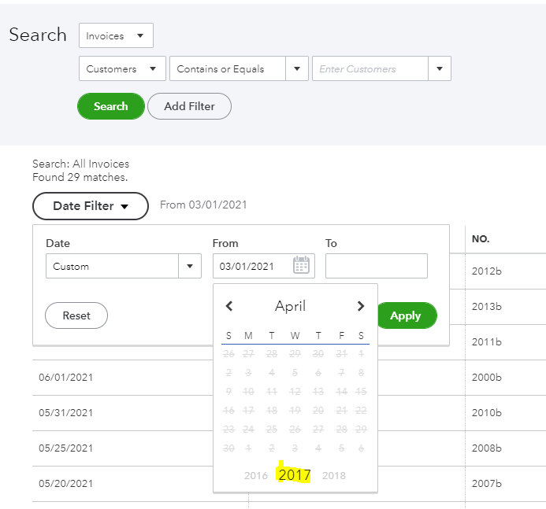Apply the date filter
This screenshot has height=509, width=546.
click(406, 315)
